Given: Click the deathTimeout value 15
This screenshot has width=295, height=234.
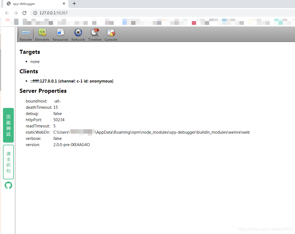Looking at the screenshot, I should (56, 107).
